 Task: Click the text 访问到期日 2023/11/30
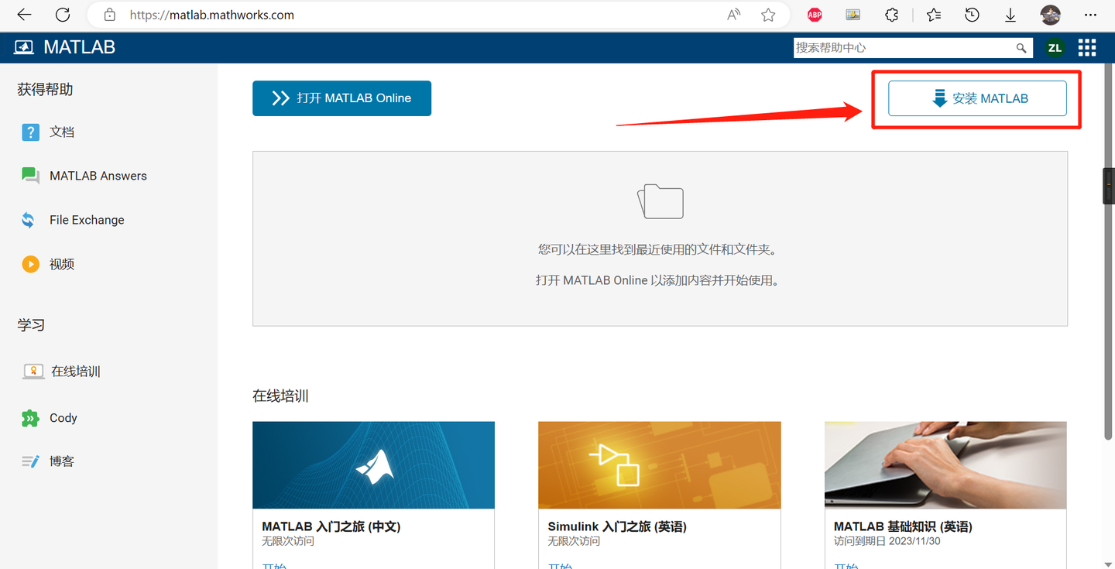tap(887, 541)
